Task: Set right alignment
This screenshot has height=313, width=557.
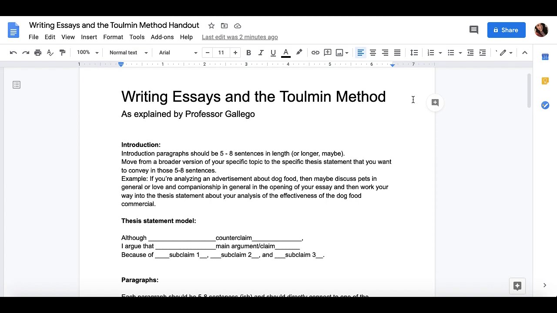Action: click(385, 53)
